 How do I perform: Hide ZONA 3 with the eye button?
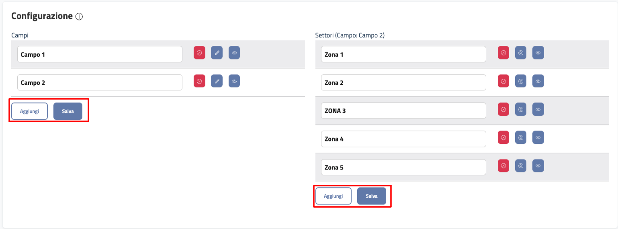coord(538,109)
